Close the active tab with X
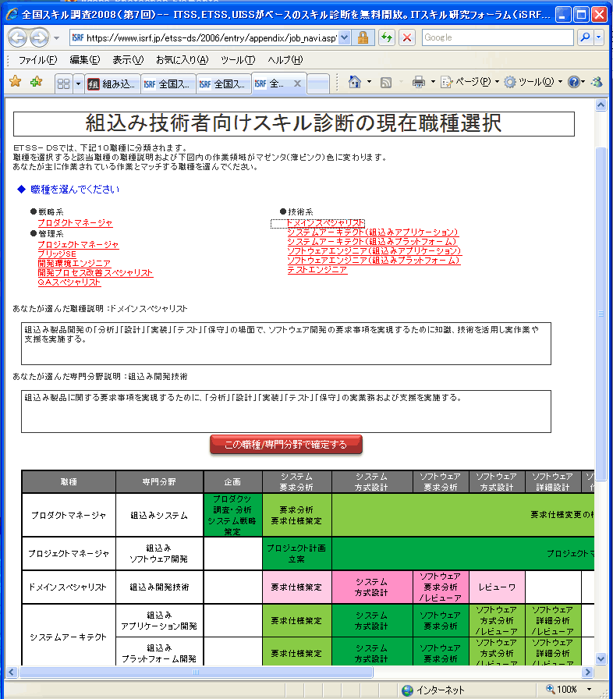 click(x=298, y=83)
